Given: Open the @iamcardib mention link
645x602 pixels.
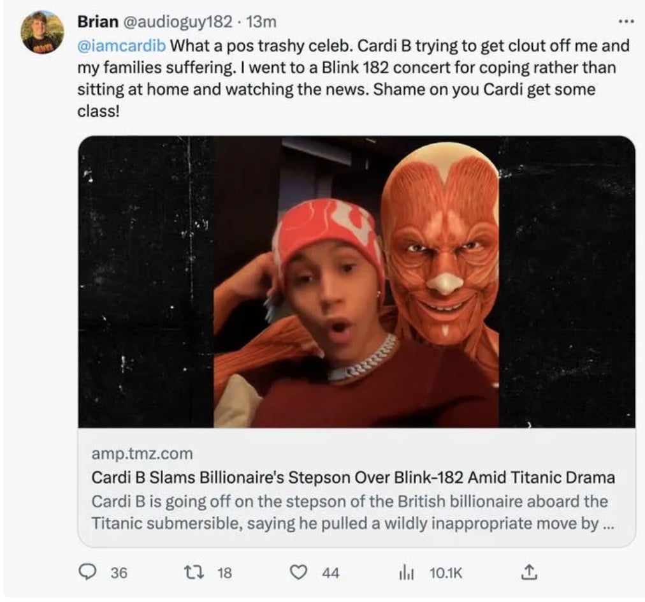Looking at the screenshot, I should (x=121, y=46).
